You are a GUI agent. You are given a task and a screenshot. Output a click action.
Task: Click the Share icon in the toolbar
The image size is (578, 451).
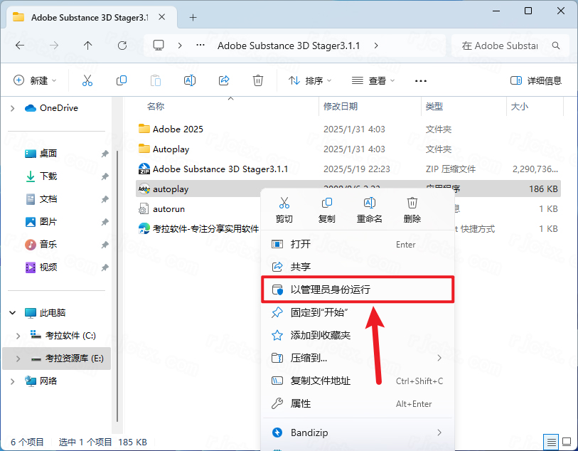[224, 80]
